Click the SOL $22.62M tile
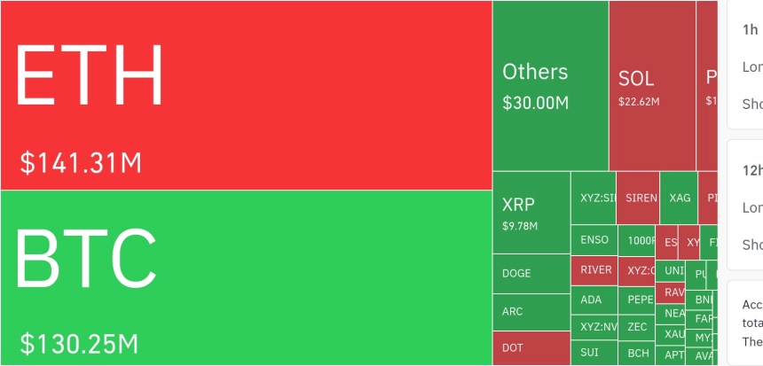763x366 pixels. click(652, 86)
